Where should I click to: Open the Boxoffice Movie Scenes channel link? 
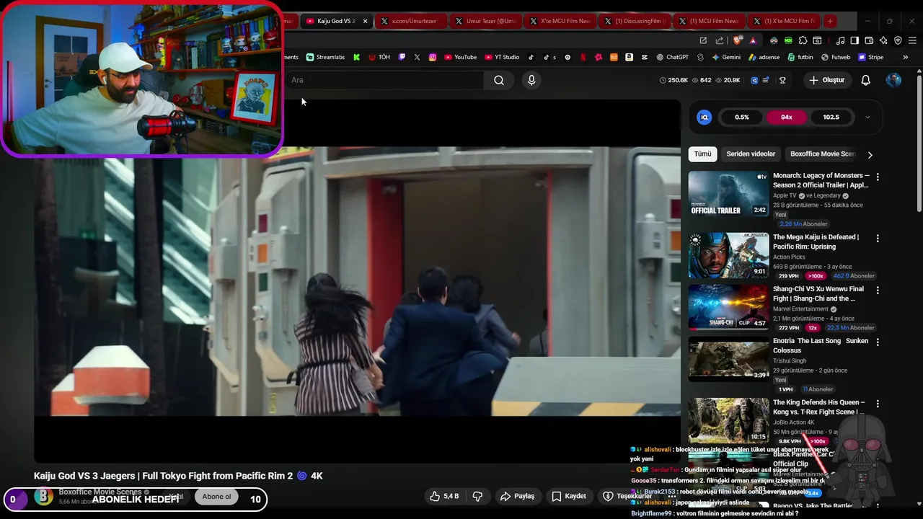pyautogui.click(x=100, y=492)
